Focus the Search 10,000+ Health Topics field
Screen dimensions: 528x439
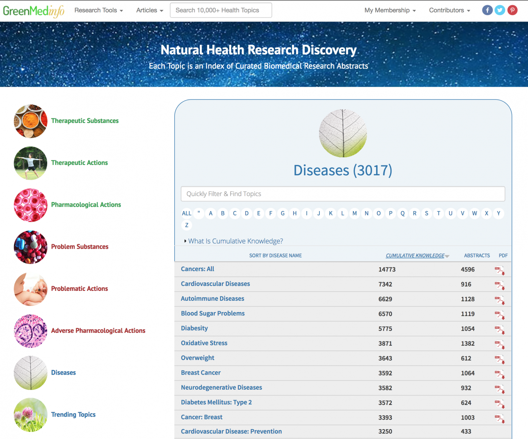click(221, 10)
